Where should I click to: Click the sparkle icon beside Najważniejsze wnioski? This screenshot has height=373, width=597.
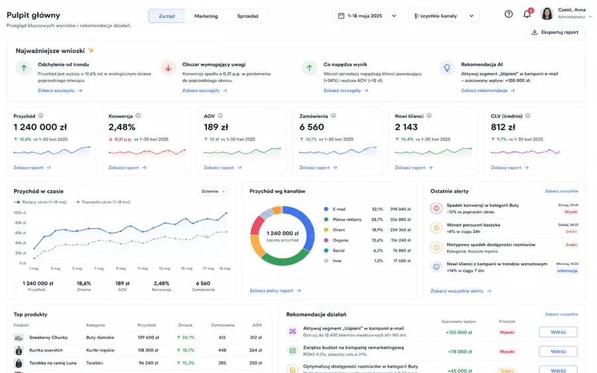coord(91,50)
